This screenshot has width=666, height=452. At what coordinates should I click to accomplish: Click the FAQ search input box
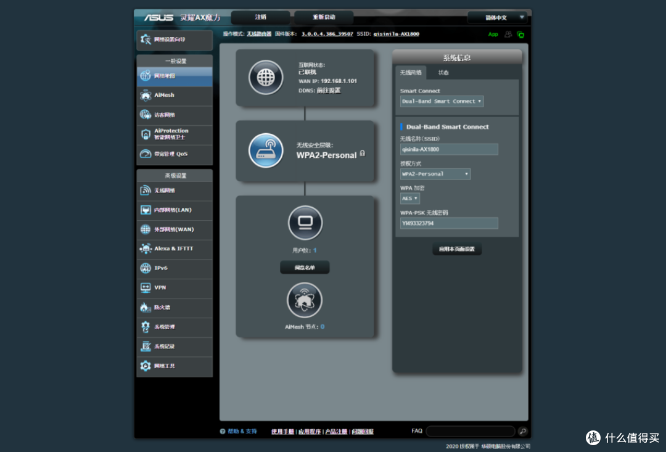[x=471, y=431]
